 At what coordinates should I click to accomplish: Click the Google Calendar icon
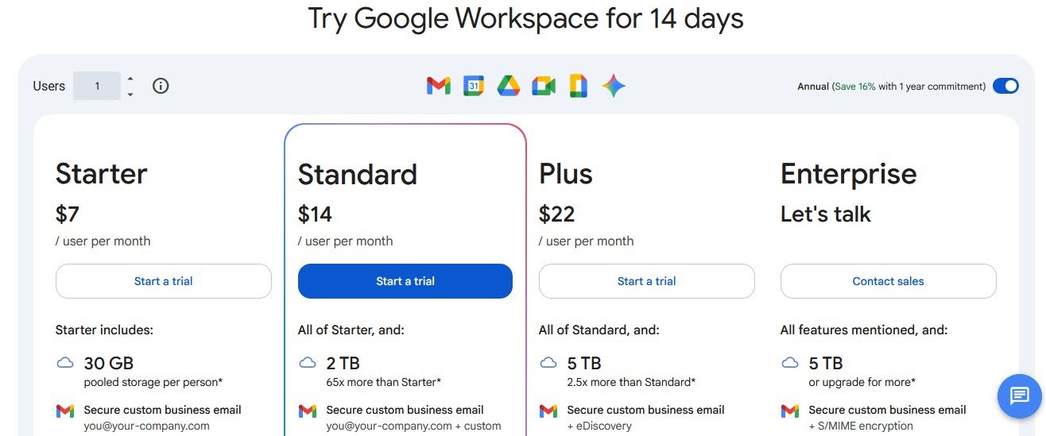(x=474, y=86)
